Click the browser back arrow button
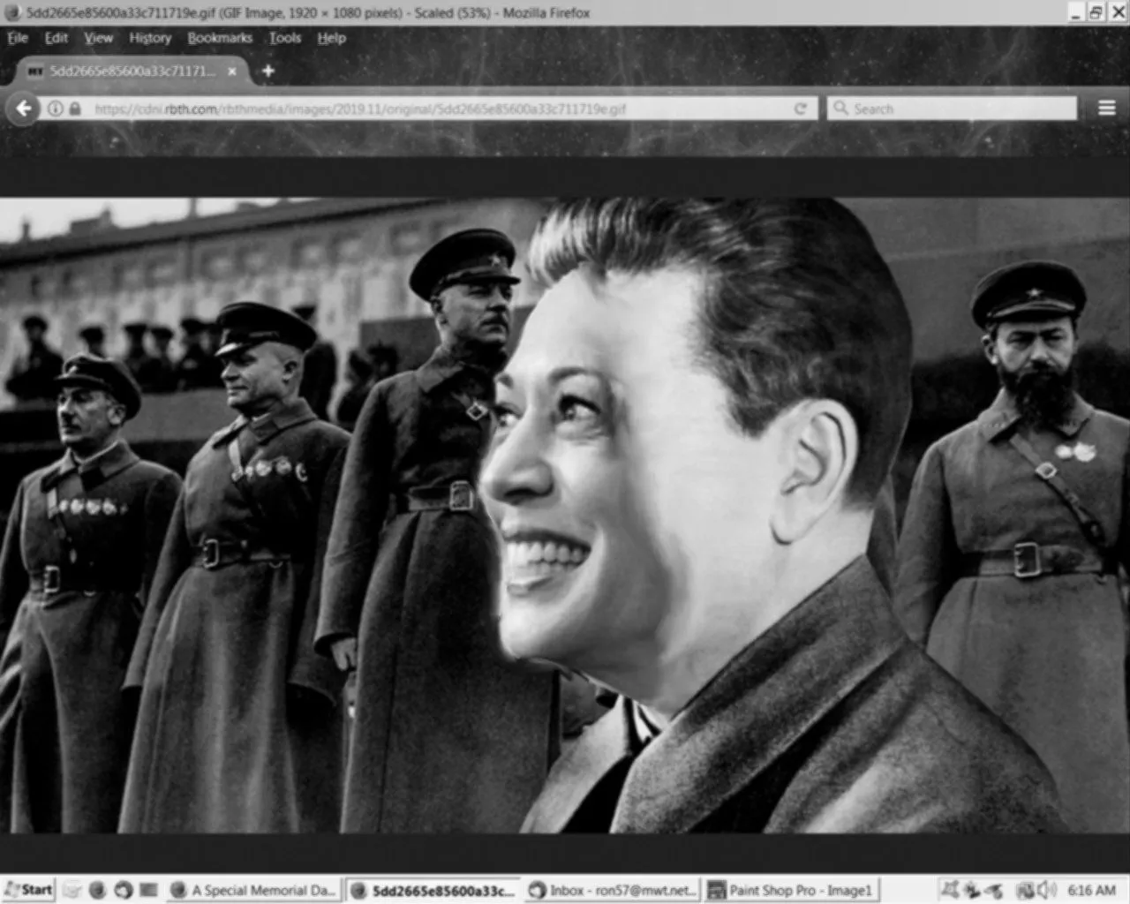Image resolution: width=1130 pixels, height=904 pixels. pos(24,109)
